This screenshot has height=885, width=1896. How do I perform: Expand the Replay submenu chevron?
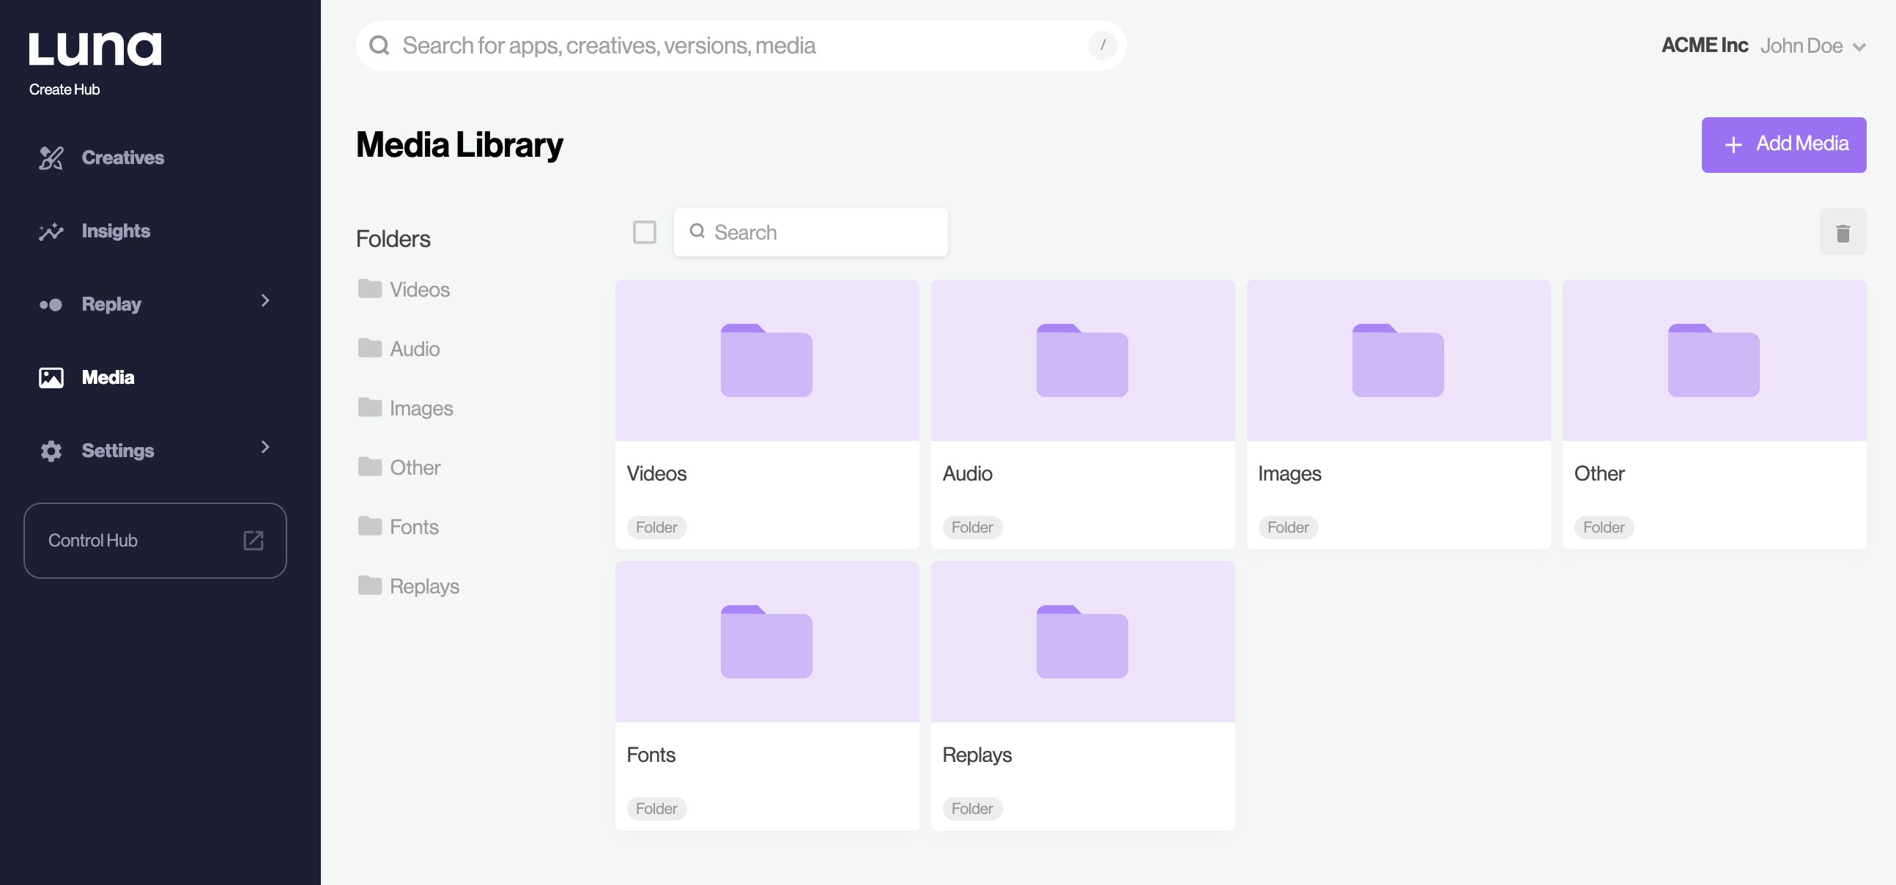265,300
